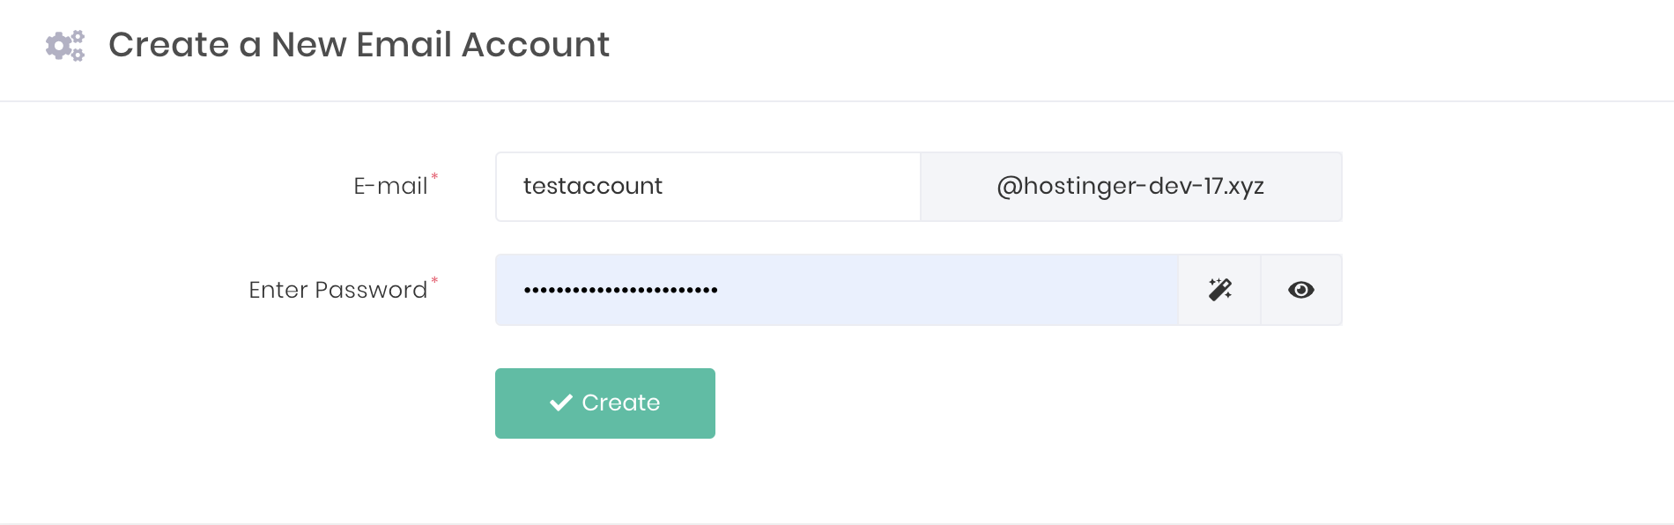Screen dimensions: 1674x525
Task: Click the Create a New Email Account heading
Action: 359,45
